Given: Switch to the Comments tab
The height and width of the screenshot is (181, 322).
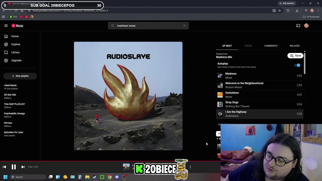Looking at the screenshot, I should tap(271, 46).
